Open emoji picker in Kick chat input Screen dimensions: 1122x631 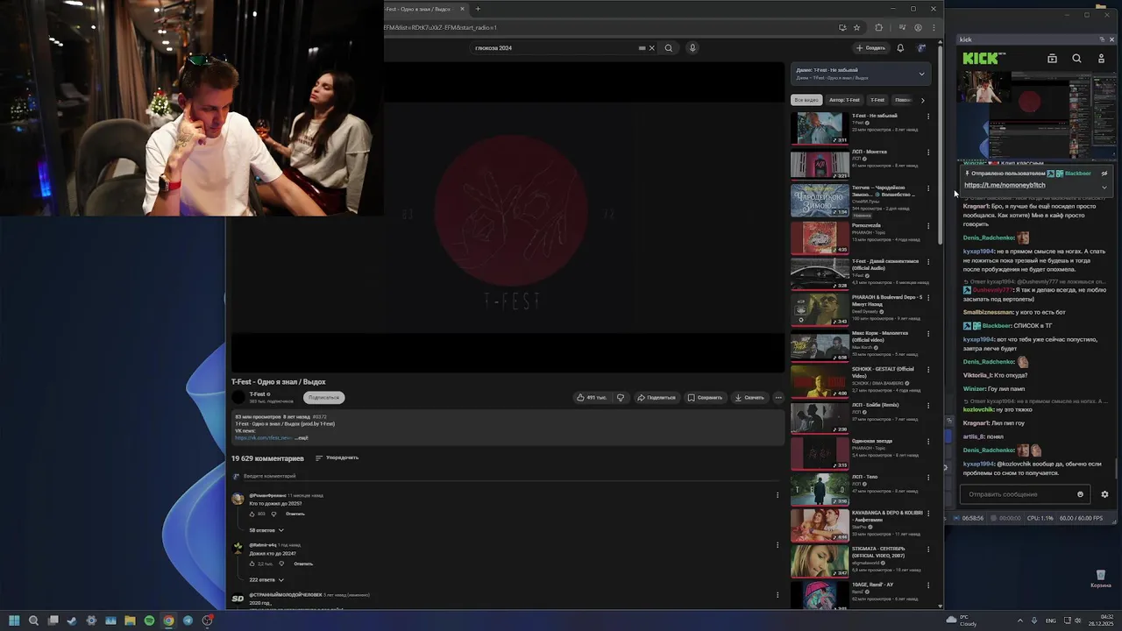pyautogui.click(x=1080, y=494)
